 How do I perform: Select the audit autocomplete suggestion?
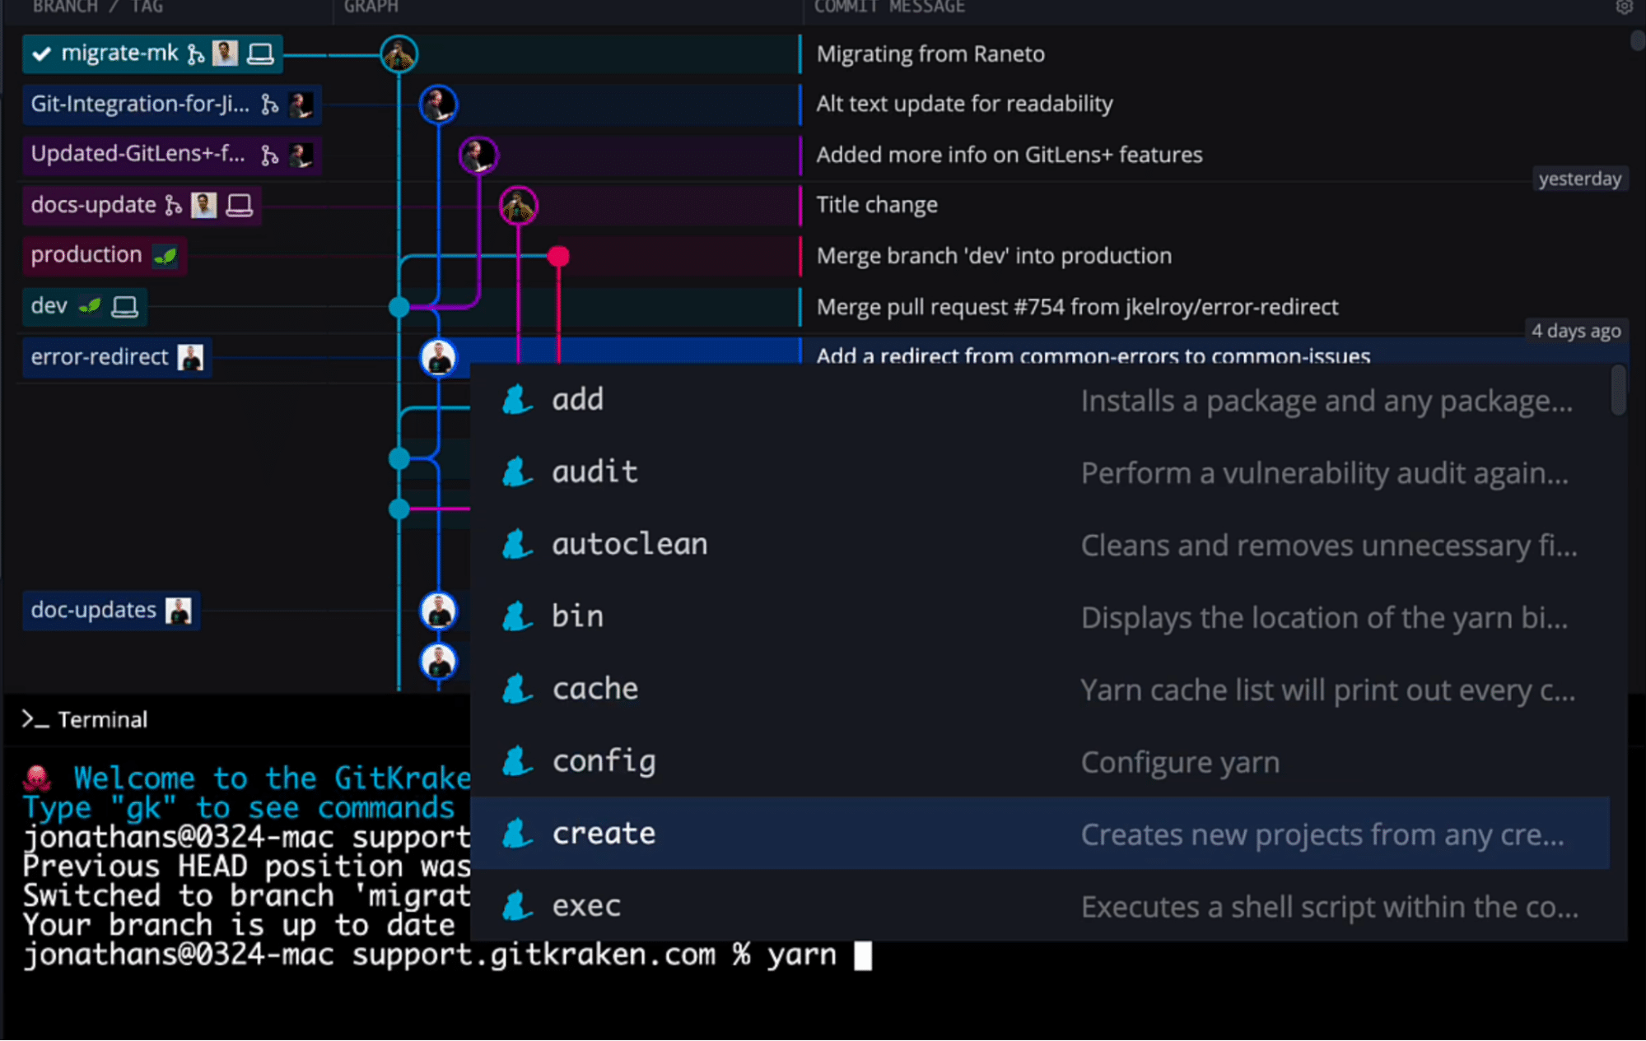(1041, 472)
